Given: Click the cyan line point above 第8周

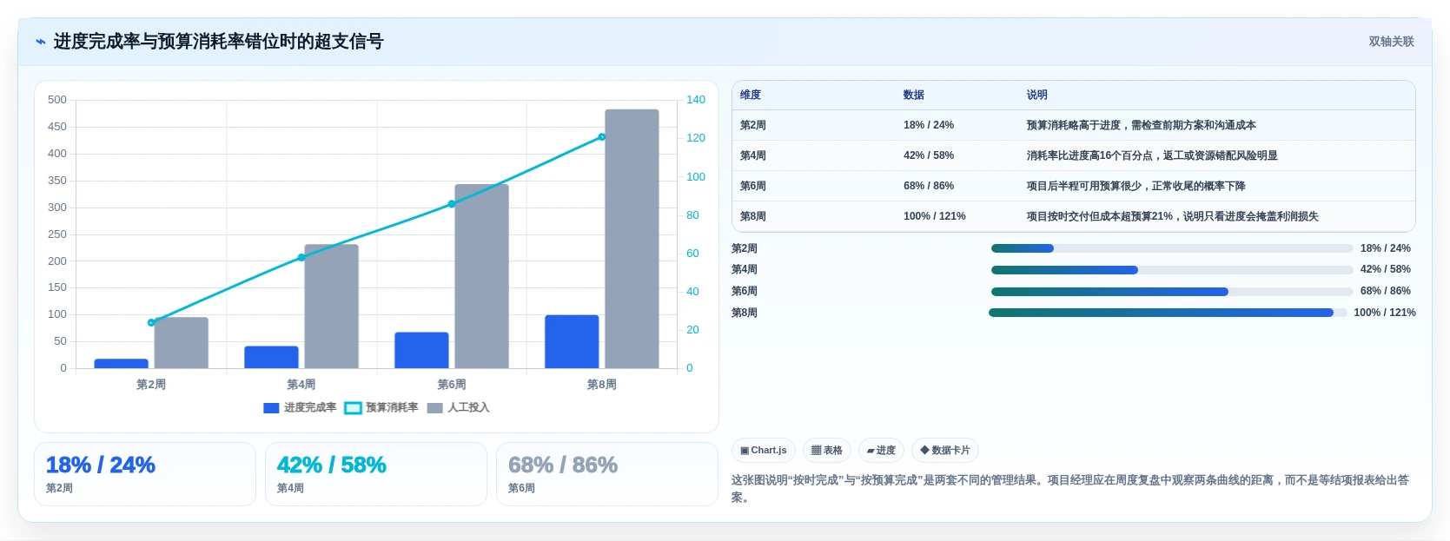Looking at the screenshot, I should 601,137.
